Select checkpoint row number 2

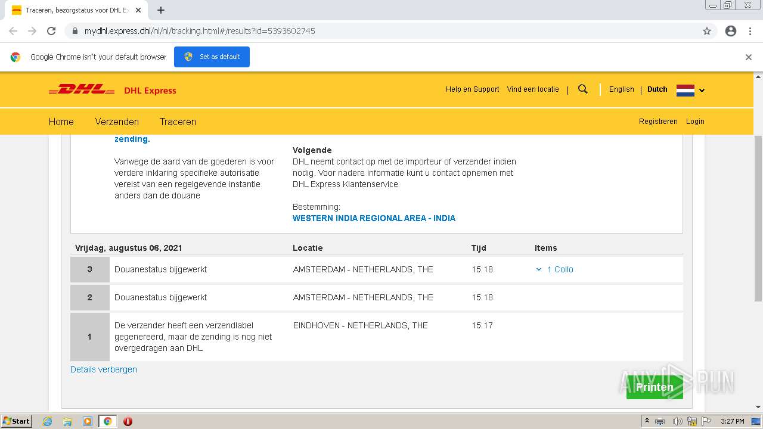pyautogui.click(x=90, y=297)
